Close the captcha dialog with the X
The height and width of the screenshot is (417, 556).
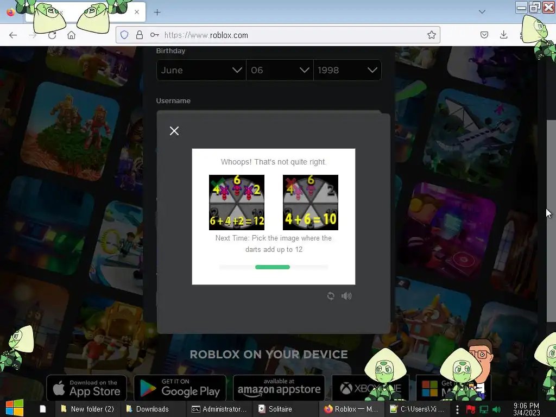(x=174, y=131)
